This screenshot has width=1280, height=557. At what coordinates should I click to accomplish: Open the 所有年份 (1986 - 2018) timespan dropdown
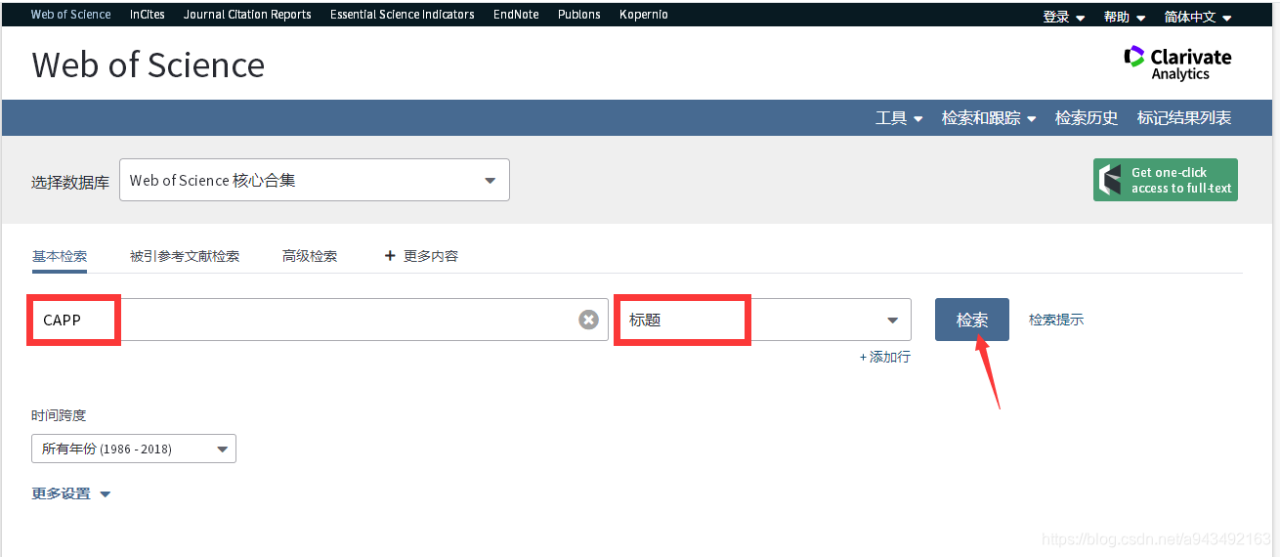click(x=134, y=449)
